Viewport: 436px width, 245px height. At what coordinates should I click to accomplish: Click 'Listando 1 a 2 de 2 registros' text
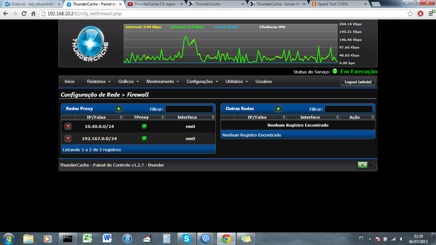(x=92, y=150)
